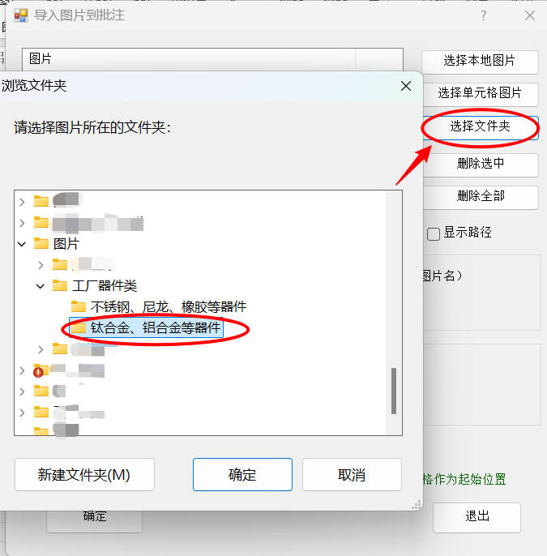The height and width of the screenshot is (556, 547).
Task: Collapse the 图片 folder tree node
Action: click(x=22, y=244)
